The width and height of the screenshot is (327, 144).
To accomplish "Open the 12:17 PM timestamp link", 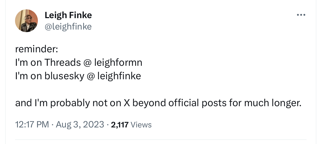I will (32, 125).
